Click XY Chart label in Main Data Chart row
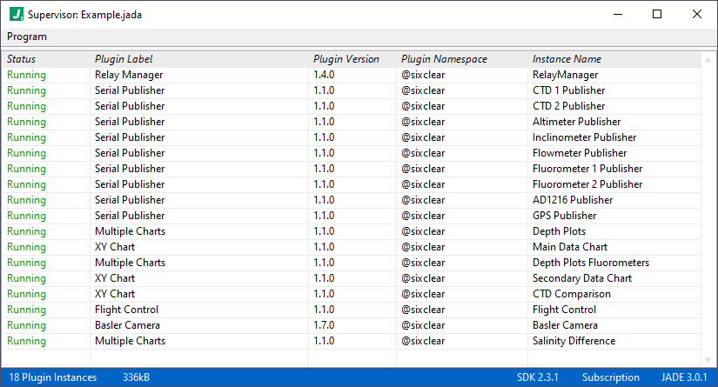 pos(115,247)
